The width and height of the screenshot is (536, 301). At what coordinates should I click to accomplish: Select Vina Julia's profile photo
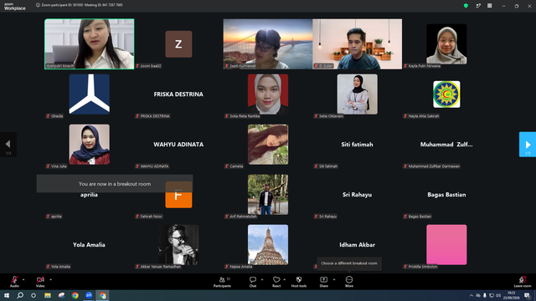pos(90,145)
